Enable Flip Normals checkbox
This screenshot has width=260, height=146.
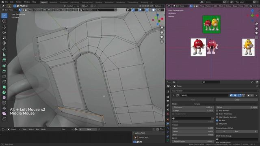point(217,111)
